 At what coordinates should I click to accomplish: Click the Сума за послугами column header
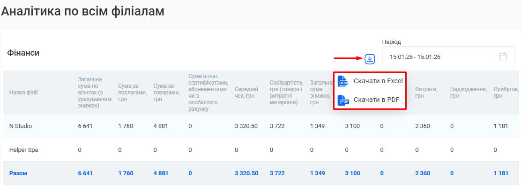133,93
